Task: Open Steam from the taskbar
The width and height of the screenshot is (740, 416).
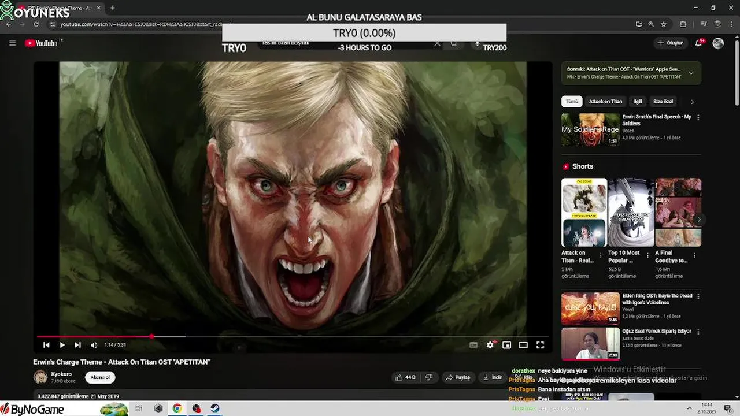Action: (214, 408)
